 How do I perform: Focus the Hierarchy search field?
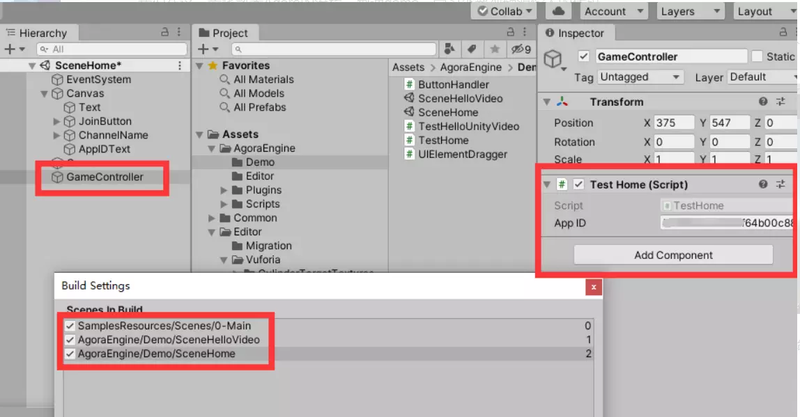coord(111,49)
